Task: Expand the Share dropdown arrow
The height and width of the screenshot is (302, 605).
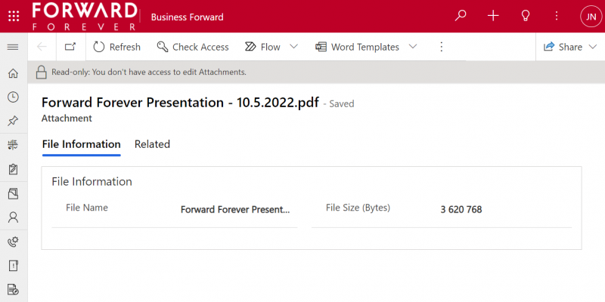Action: pos(591,47)
